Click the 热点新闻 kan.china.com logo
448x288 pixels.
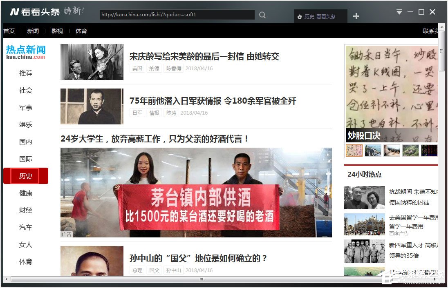point(26,52)
